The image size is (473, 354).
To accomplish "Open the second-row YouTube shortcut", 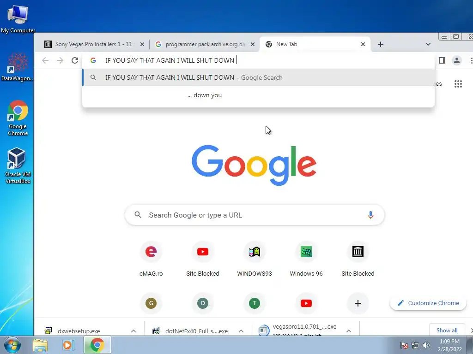I will click(306, 303).
